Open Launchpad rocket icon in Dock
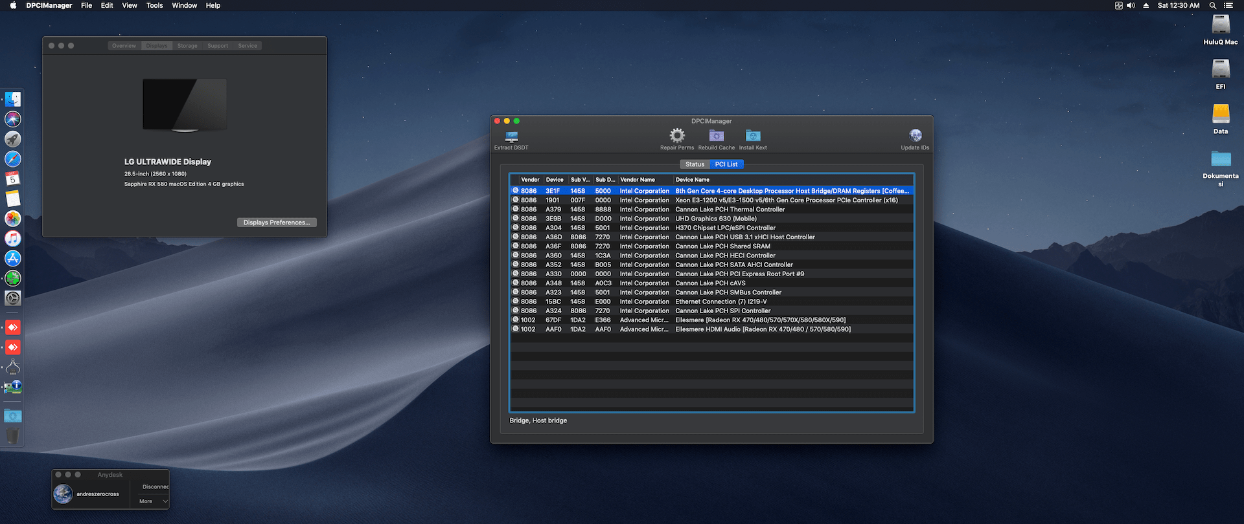The image size is (1244, 524). click(13, 139)
